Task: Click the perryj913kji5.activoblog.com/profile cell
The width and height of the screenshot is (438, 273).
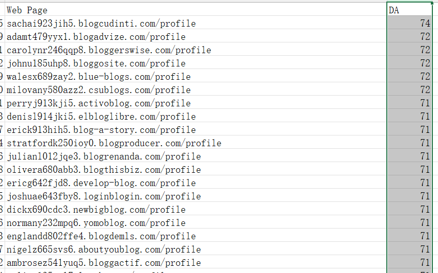Action: (x=195, y=102)
